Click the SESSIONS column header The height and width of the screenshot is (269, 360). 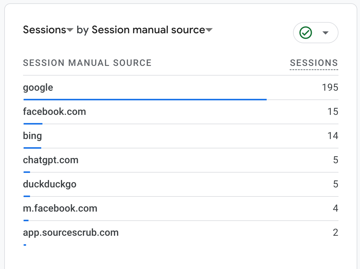[x=314, y=63]
